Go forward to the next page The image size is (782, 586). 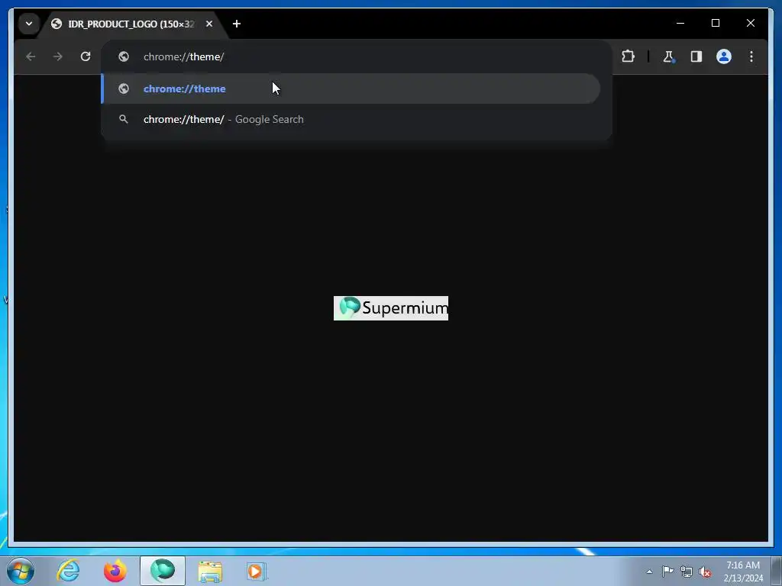[x=58, y=56]
